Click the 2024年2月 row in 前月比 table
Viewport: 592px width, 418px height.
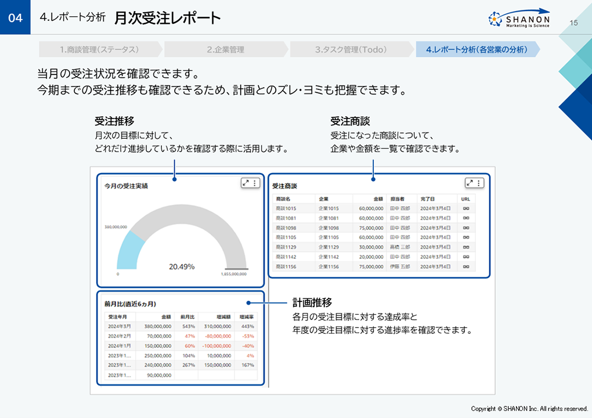click(181, 336)
